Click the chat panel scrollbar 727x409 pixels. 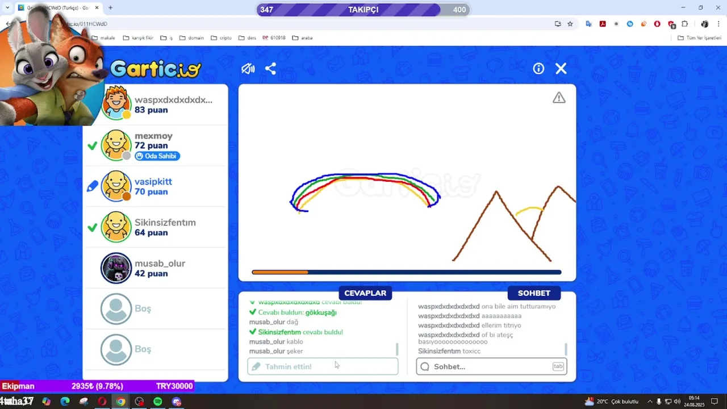pos(566,349)
